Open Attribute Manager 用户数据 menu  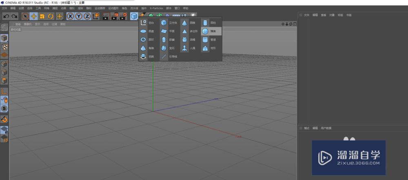point(326,128)
